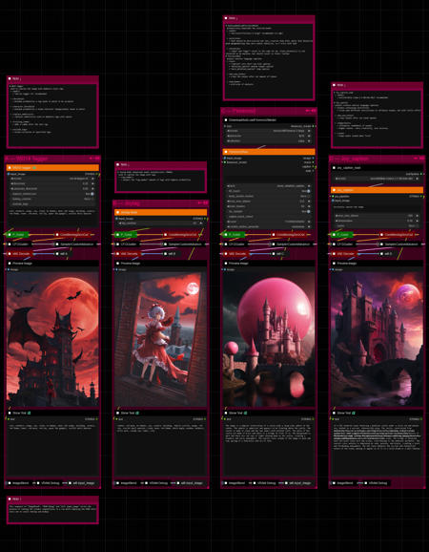Click the pink sphere castle preview image
The height and width of the screenshot is (552, 429).
point(269,339)
